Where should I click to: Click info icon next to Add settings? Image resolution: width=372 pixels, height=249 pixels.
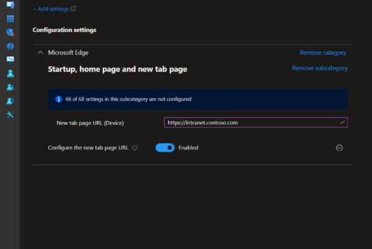pos(74,9)
